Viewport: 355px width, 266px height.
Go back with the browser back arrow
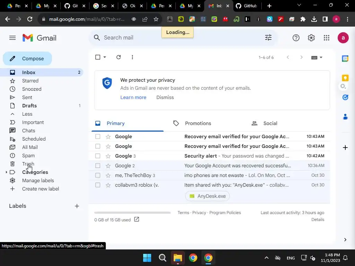8,19
